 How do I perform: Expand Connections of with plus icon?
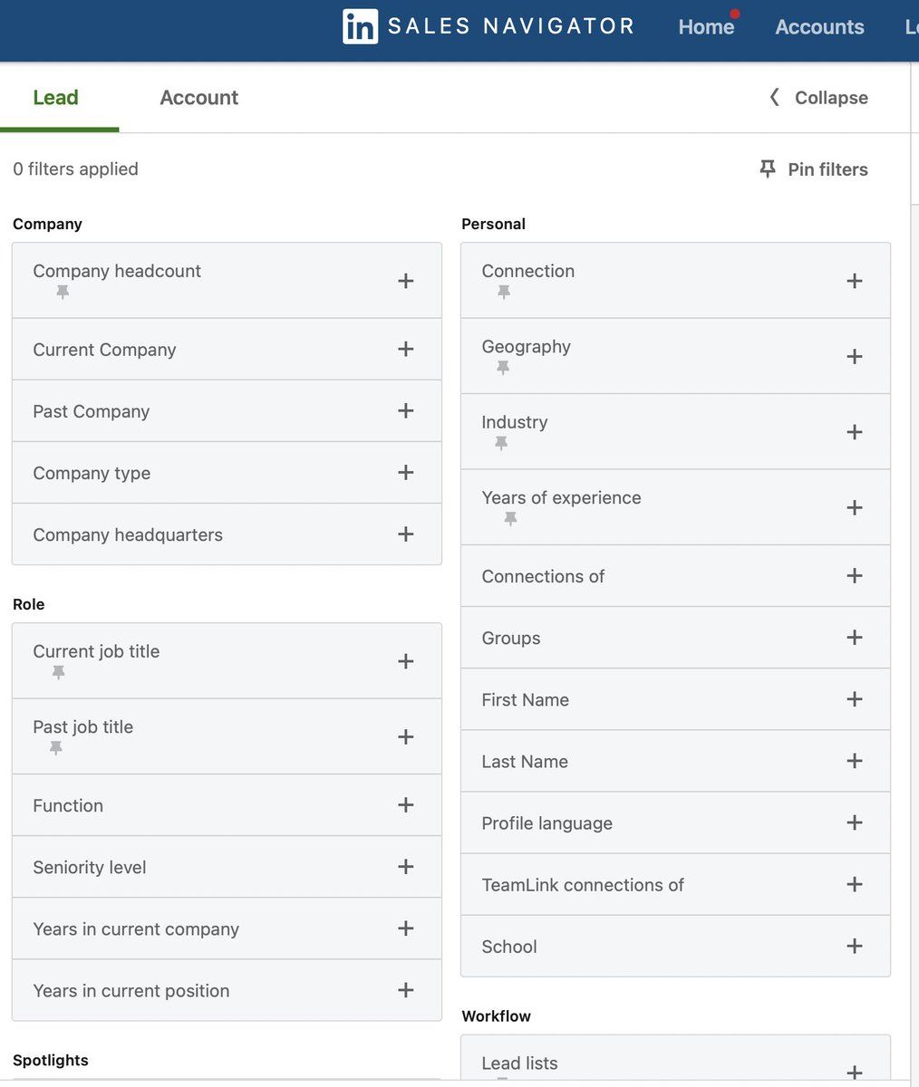click(855, 575)
